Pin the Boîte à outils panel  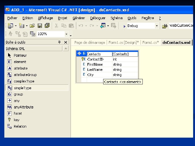pyautogui.click(x=59, y=42)
